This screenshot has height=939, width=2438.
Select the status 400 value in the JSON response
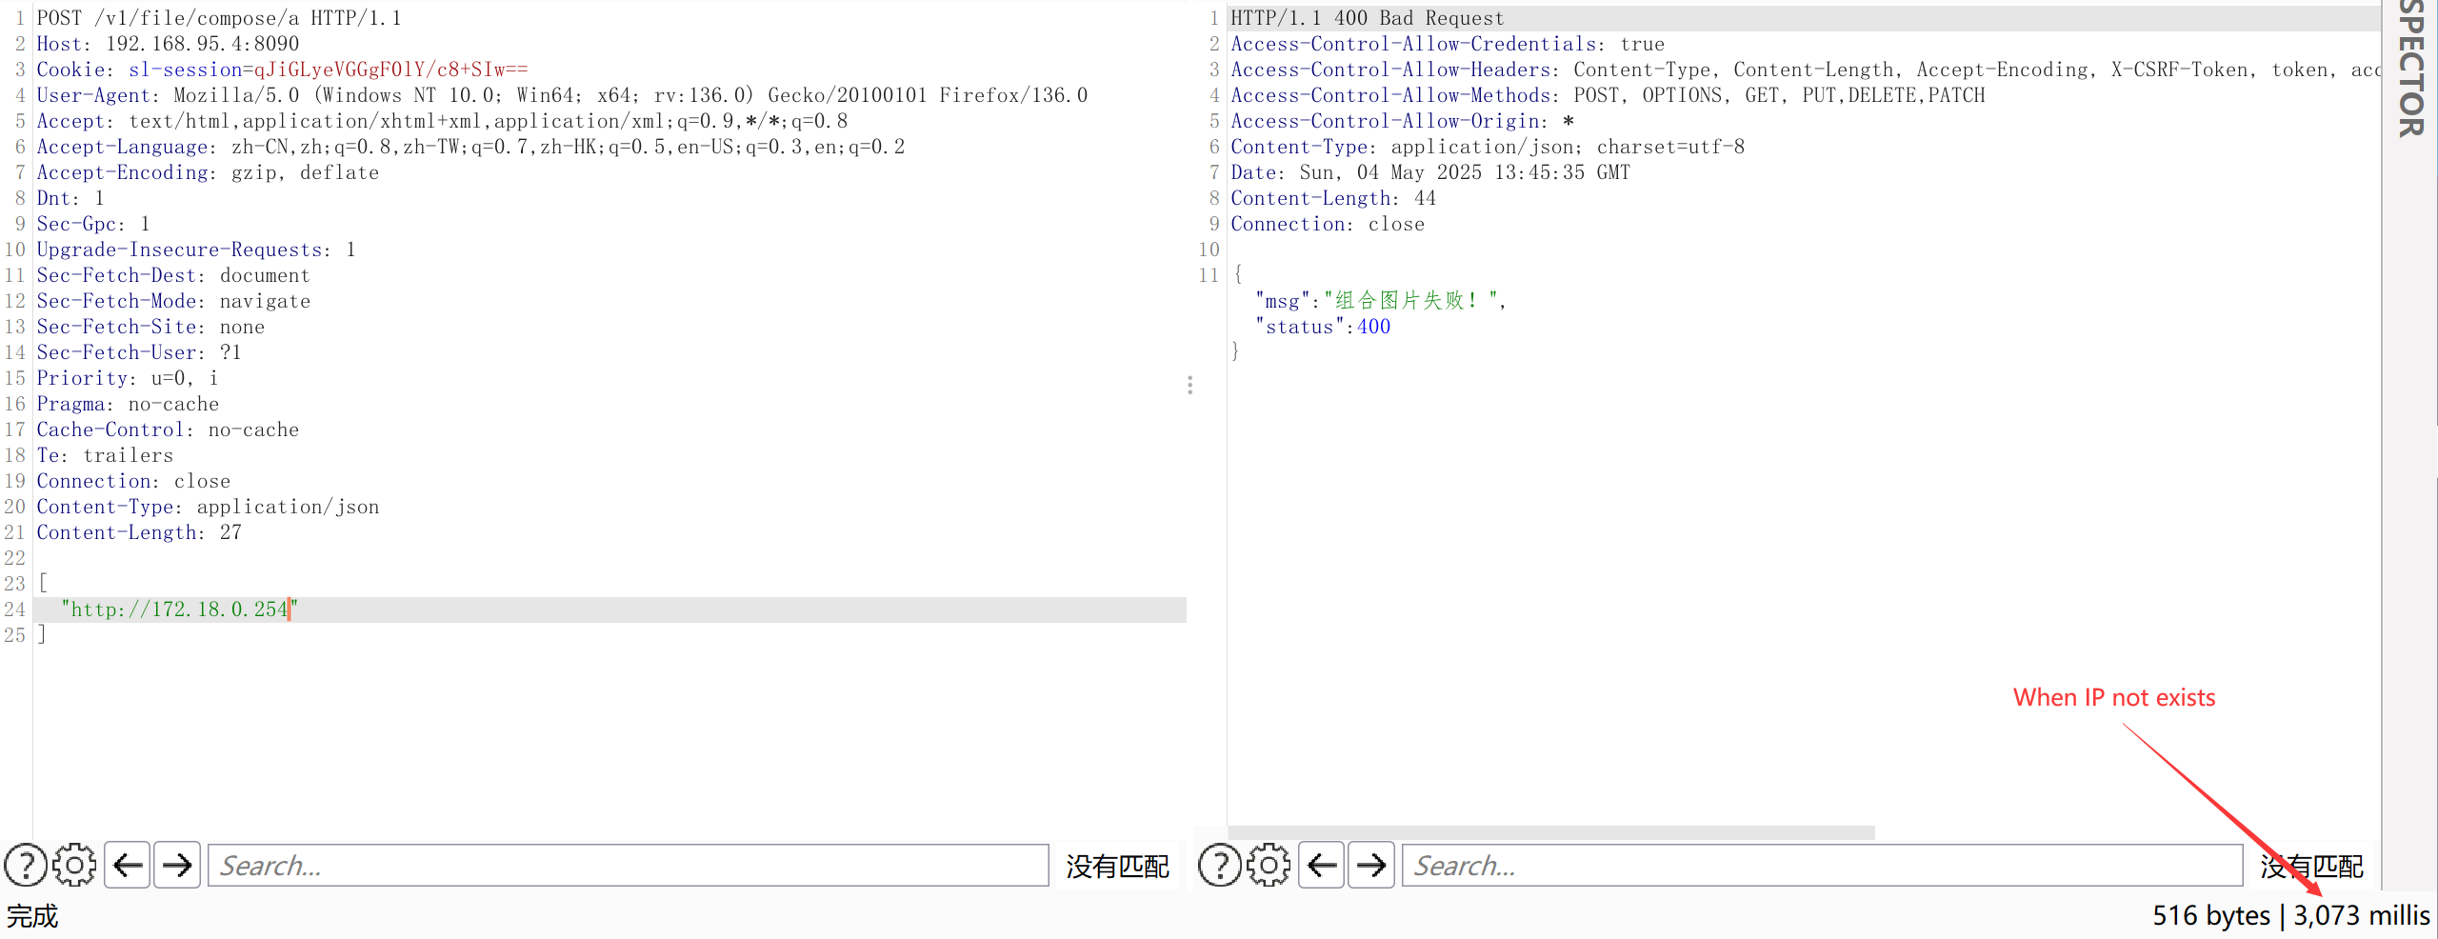(1374, 326)
